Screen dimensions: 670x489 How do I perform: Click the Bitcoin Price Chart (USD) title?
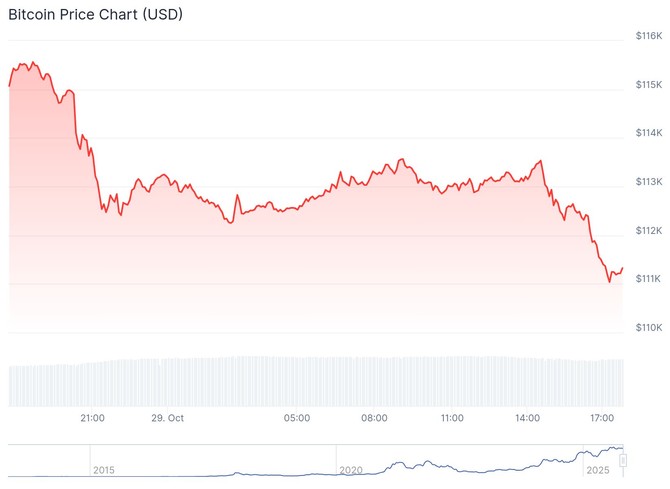coord(95,15)
